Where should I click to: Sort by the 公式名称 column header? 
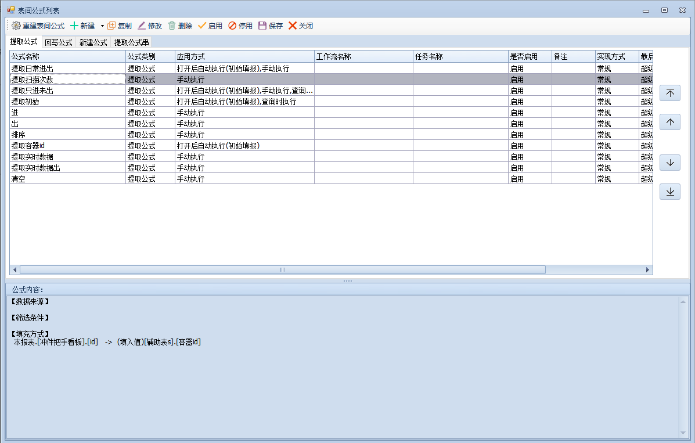(67, 56)
